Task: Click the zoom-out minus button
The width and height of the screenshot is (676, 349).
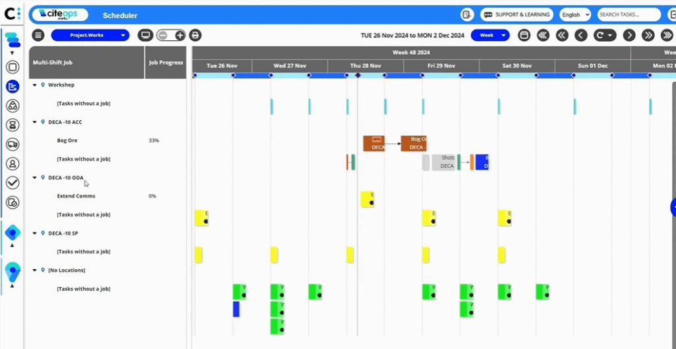Action: pos(162,36)
